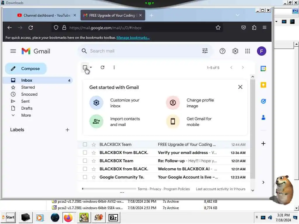
Task: Open search filter options icon
Action: click(205, 51)
